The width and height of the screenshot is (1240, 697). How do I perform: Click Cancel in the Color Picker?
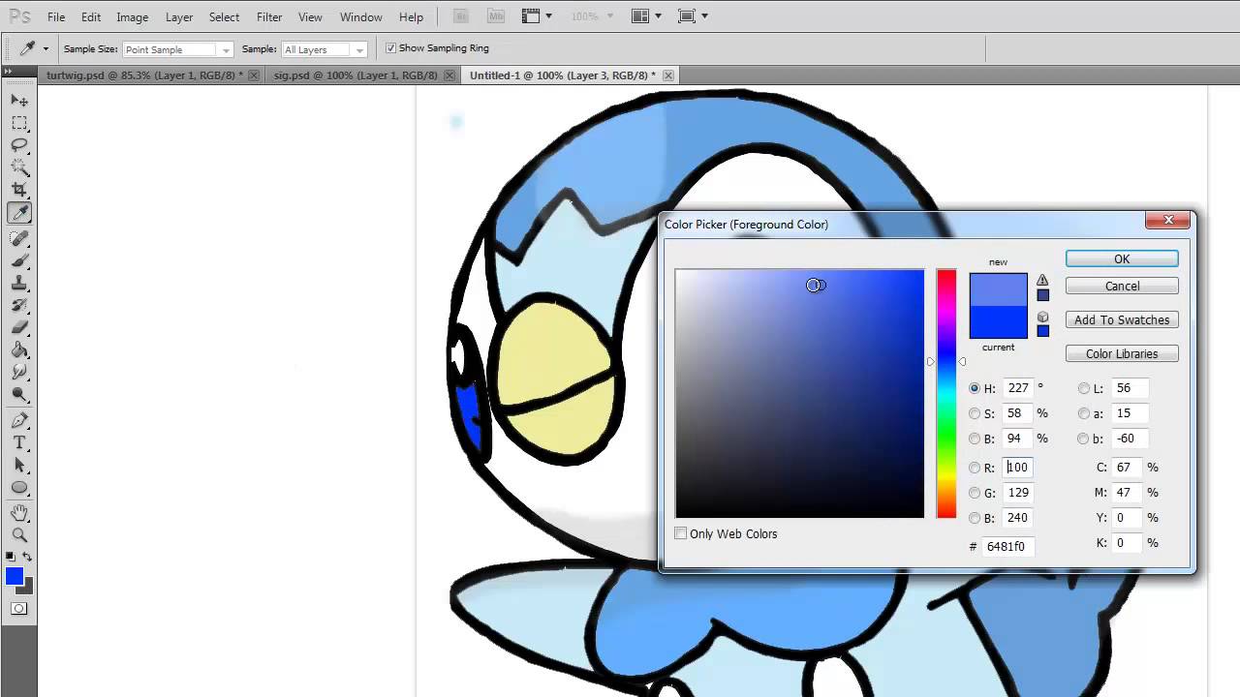[x=1122, y=286]
